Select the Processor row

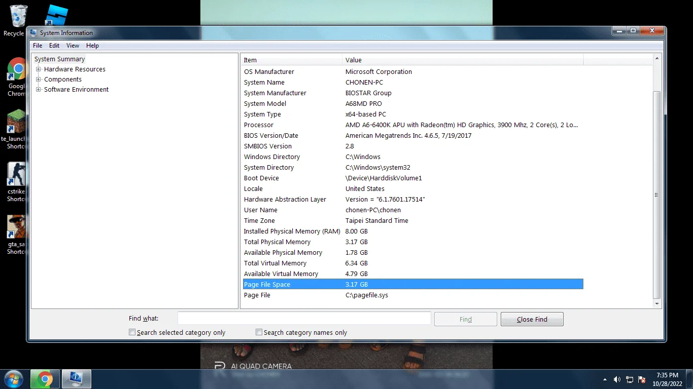[412, 125]
